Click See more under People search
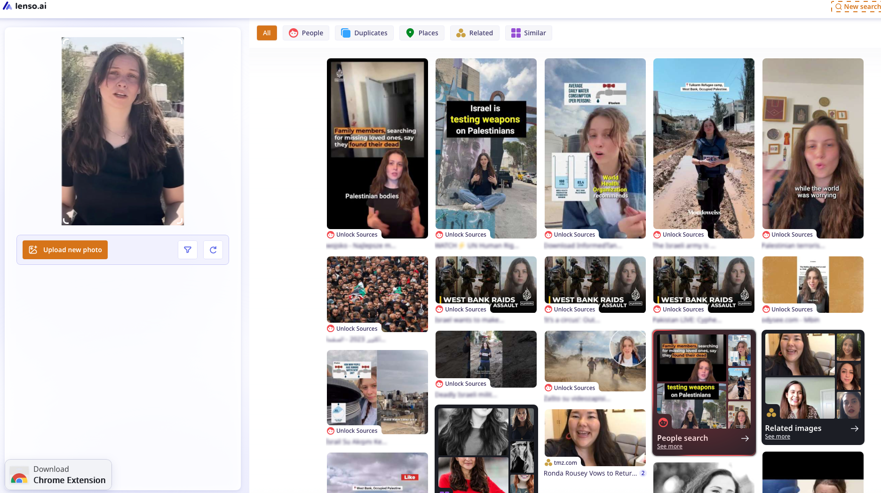The width and height of the screenshot is (881, 493). coord(669,446)
